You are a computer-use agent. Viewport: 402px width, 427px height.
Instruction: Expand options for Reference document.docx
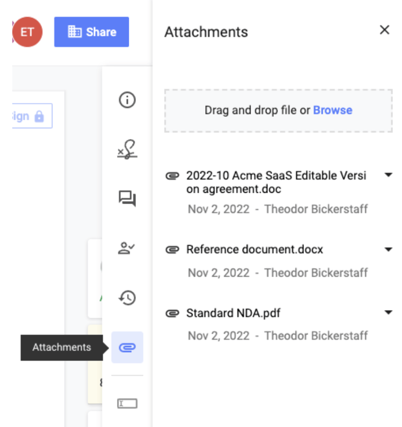pyautogui.click(x=388, y=249)
